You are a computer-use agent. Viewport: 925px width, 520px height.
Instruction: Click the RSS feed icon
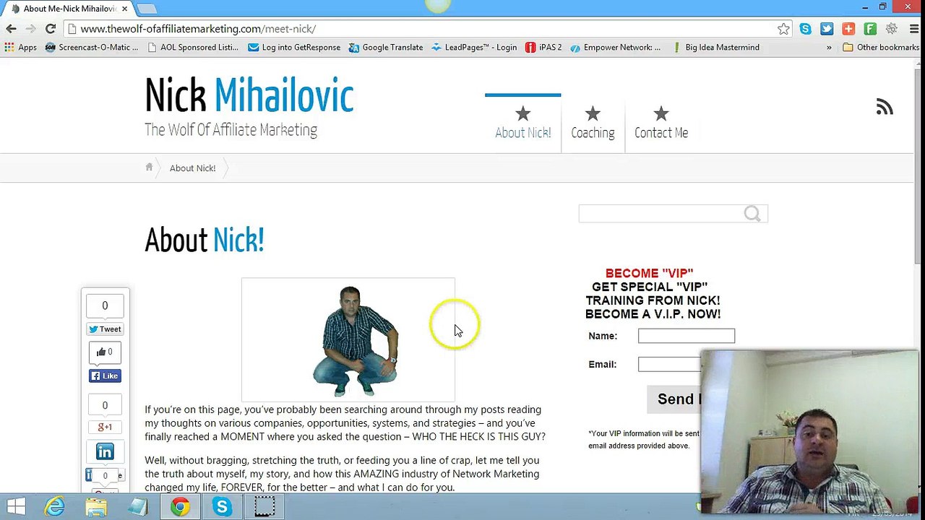coord(885,108)
